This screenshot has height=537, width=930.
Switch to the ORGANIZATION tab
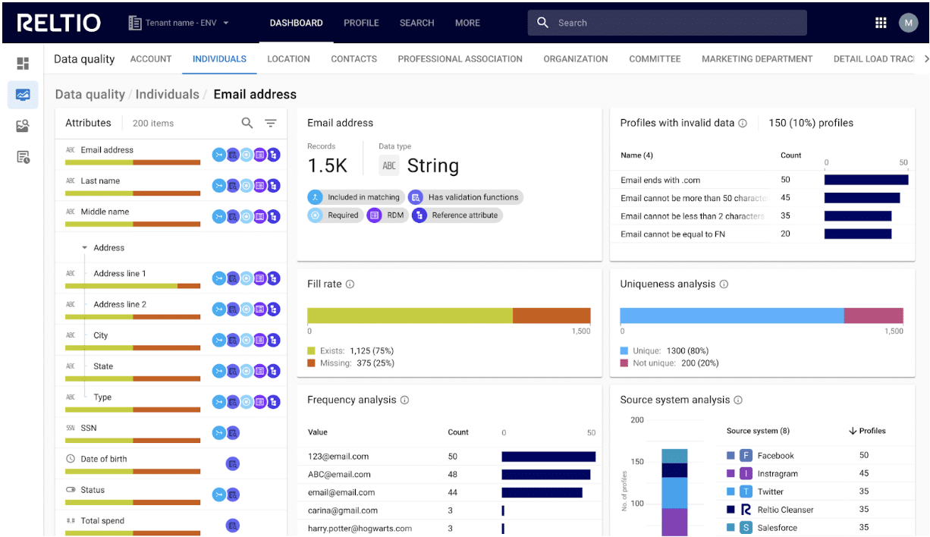(576, 58)
